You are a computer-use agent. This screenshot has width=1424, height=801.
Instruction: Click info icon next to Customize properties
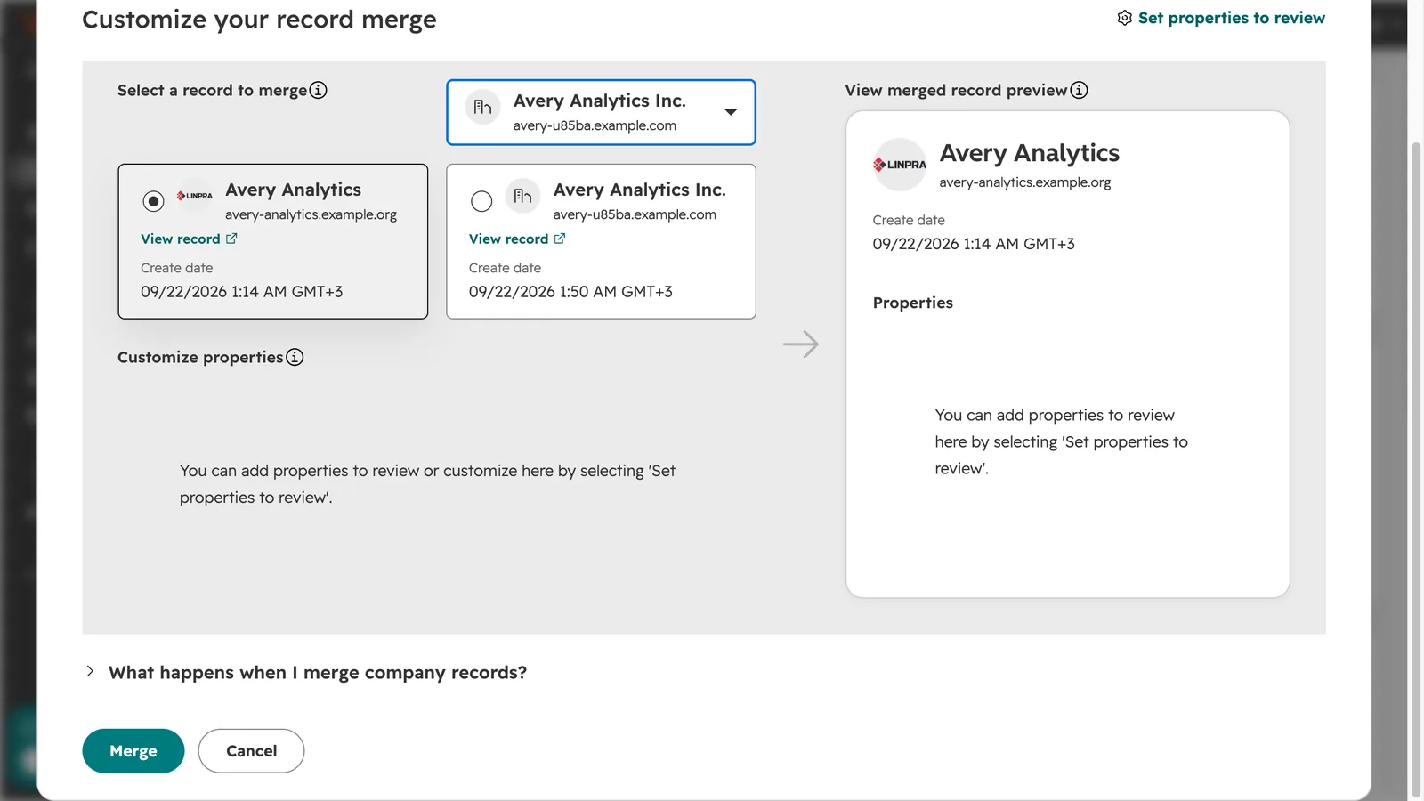[x=295, y=357]
